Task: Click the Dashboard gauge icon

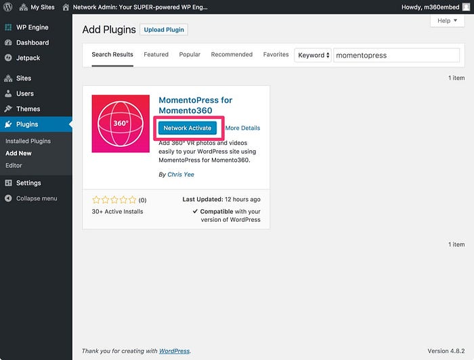Action: 8,43
